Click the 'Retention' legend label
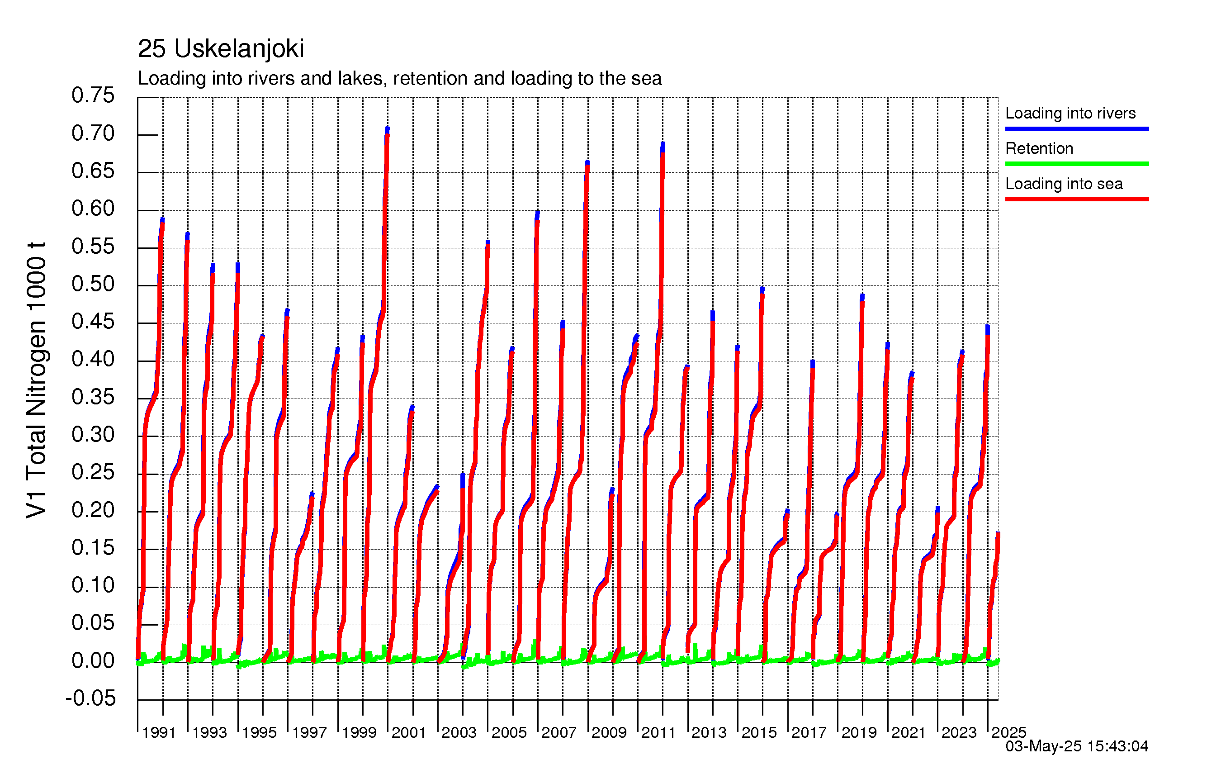This screenshot has height=769, width=1221. point(1039,148)
